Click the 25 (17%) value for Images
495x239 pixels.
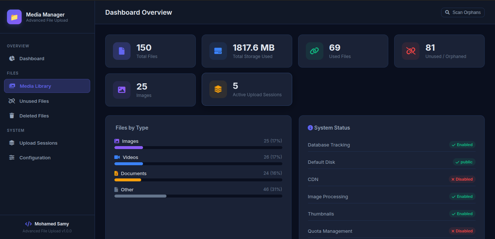(x=272, y=141)
